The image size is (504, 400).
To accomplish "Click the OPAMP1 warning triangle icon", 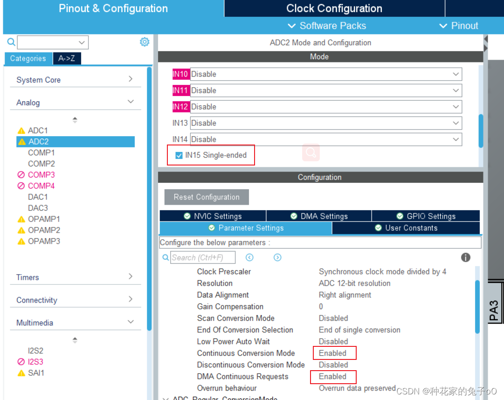I will point(21,219).
